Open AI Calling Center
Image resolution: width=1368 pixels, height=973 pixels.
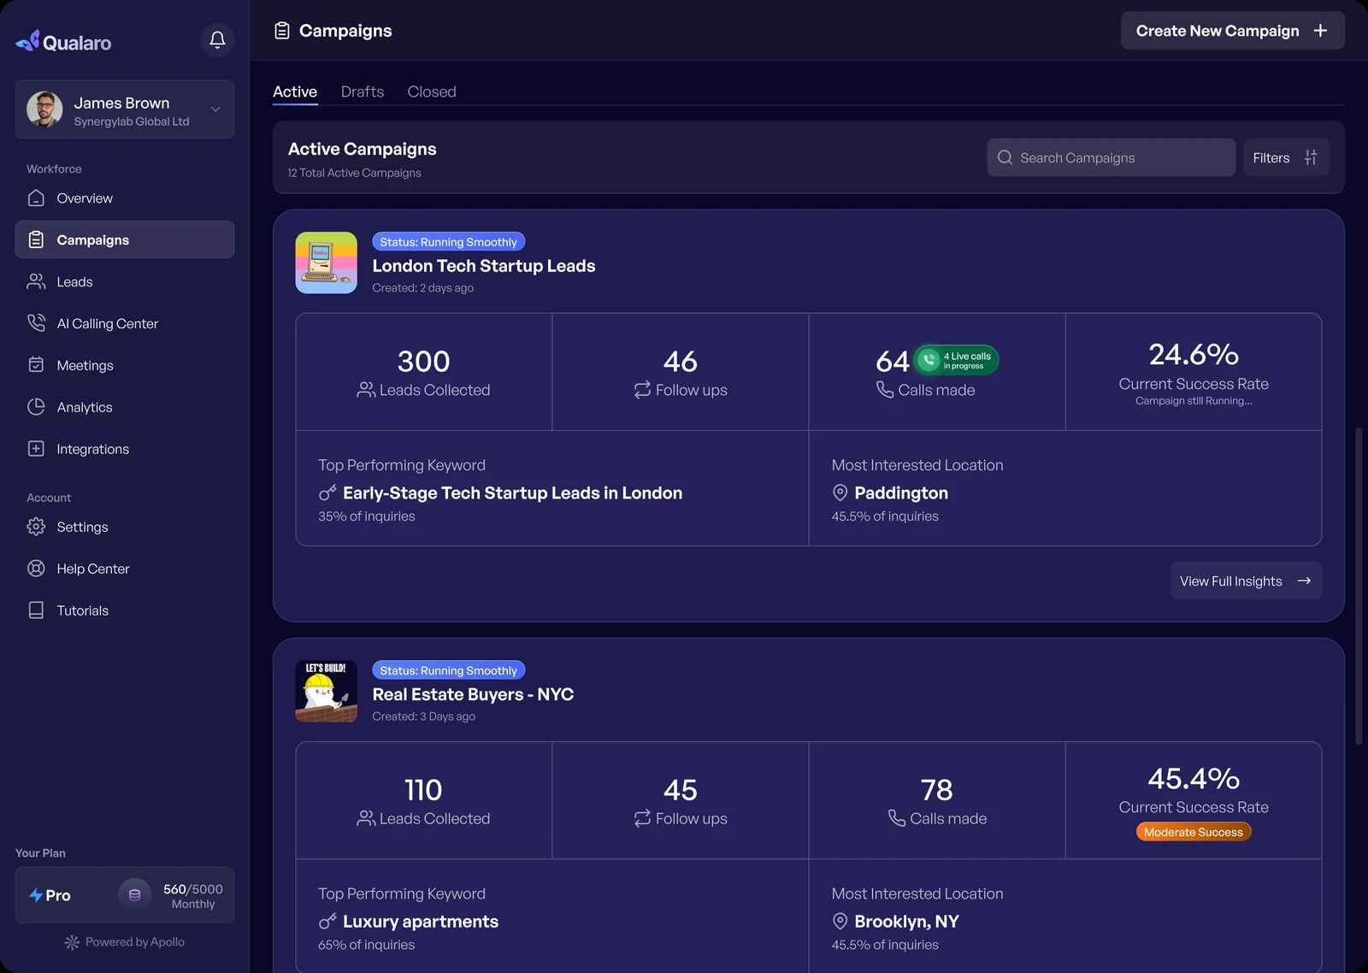[x=125, y=324]
